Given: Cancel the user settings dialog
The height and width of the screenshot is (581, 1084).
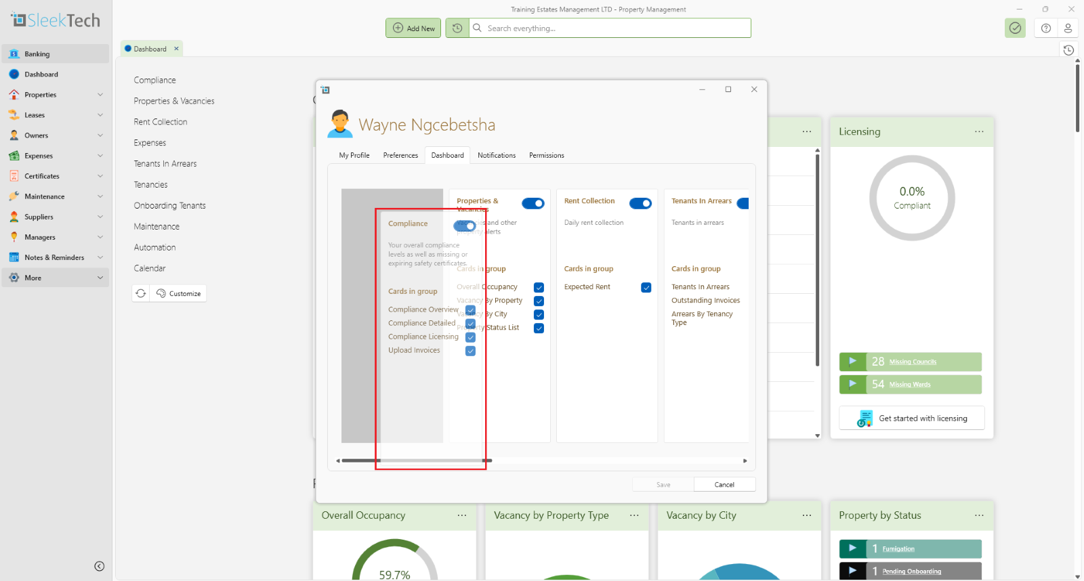Looking at the screenshot, I should (724, 484).
